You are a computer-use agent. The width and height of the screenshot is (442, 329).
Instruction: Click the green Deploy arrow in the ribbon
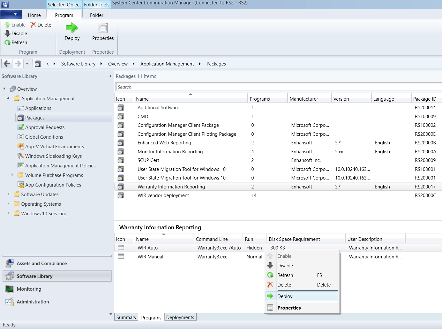[x=72, y=28]
